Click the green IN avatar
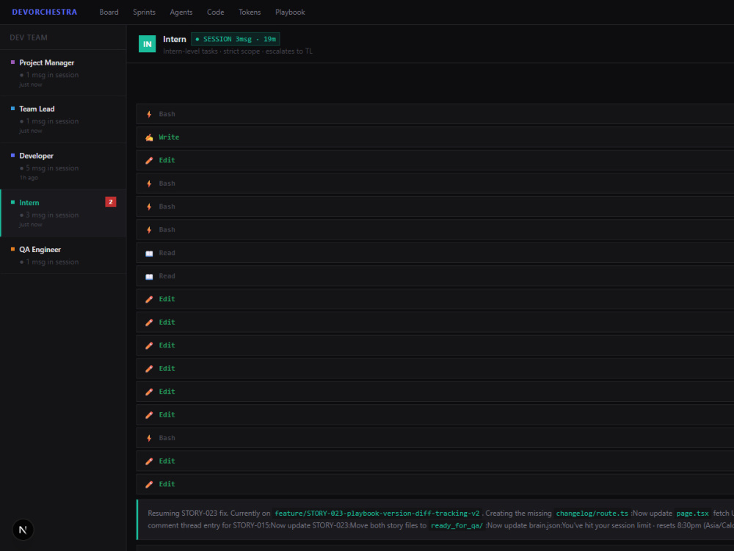This screenshot has width=734, height=551. click(147, 44)
